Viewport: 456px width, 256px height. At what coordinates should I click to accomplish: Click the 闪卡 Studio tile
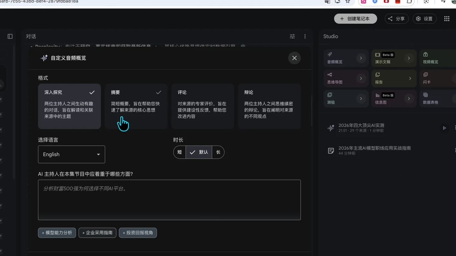coord(438,78)
